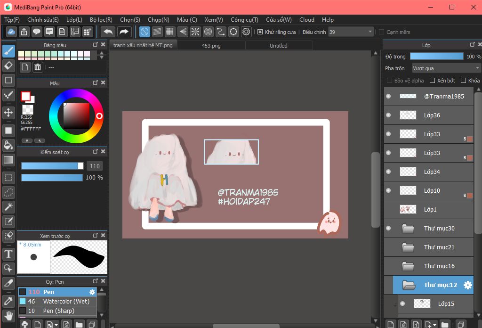482x328 pixels.
Task: Open new layer options dropdown arrow
Action: coord(434,325)
